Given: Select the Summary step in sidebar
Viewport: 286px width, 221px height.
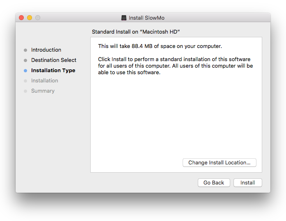Looking at the screenshot, I should click(43, 91).
